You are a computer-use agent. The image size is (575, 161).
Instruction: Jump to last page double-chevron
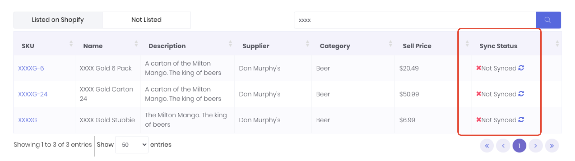pos(552,146)
